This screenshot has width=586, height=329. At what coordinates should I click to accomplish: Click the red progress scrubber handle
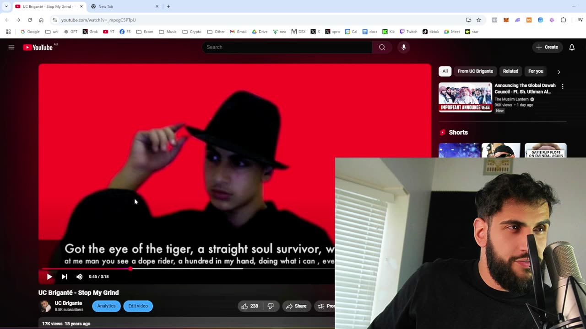[130, 269]
